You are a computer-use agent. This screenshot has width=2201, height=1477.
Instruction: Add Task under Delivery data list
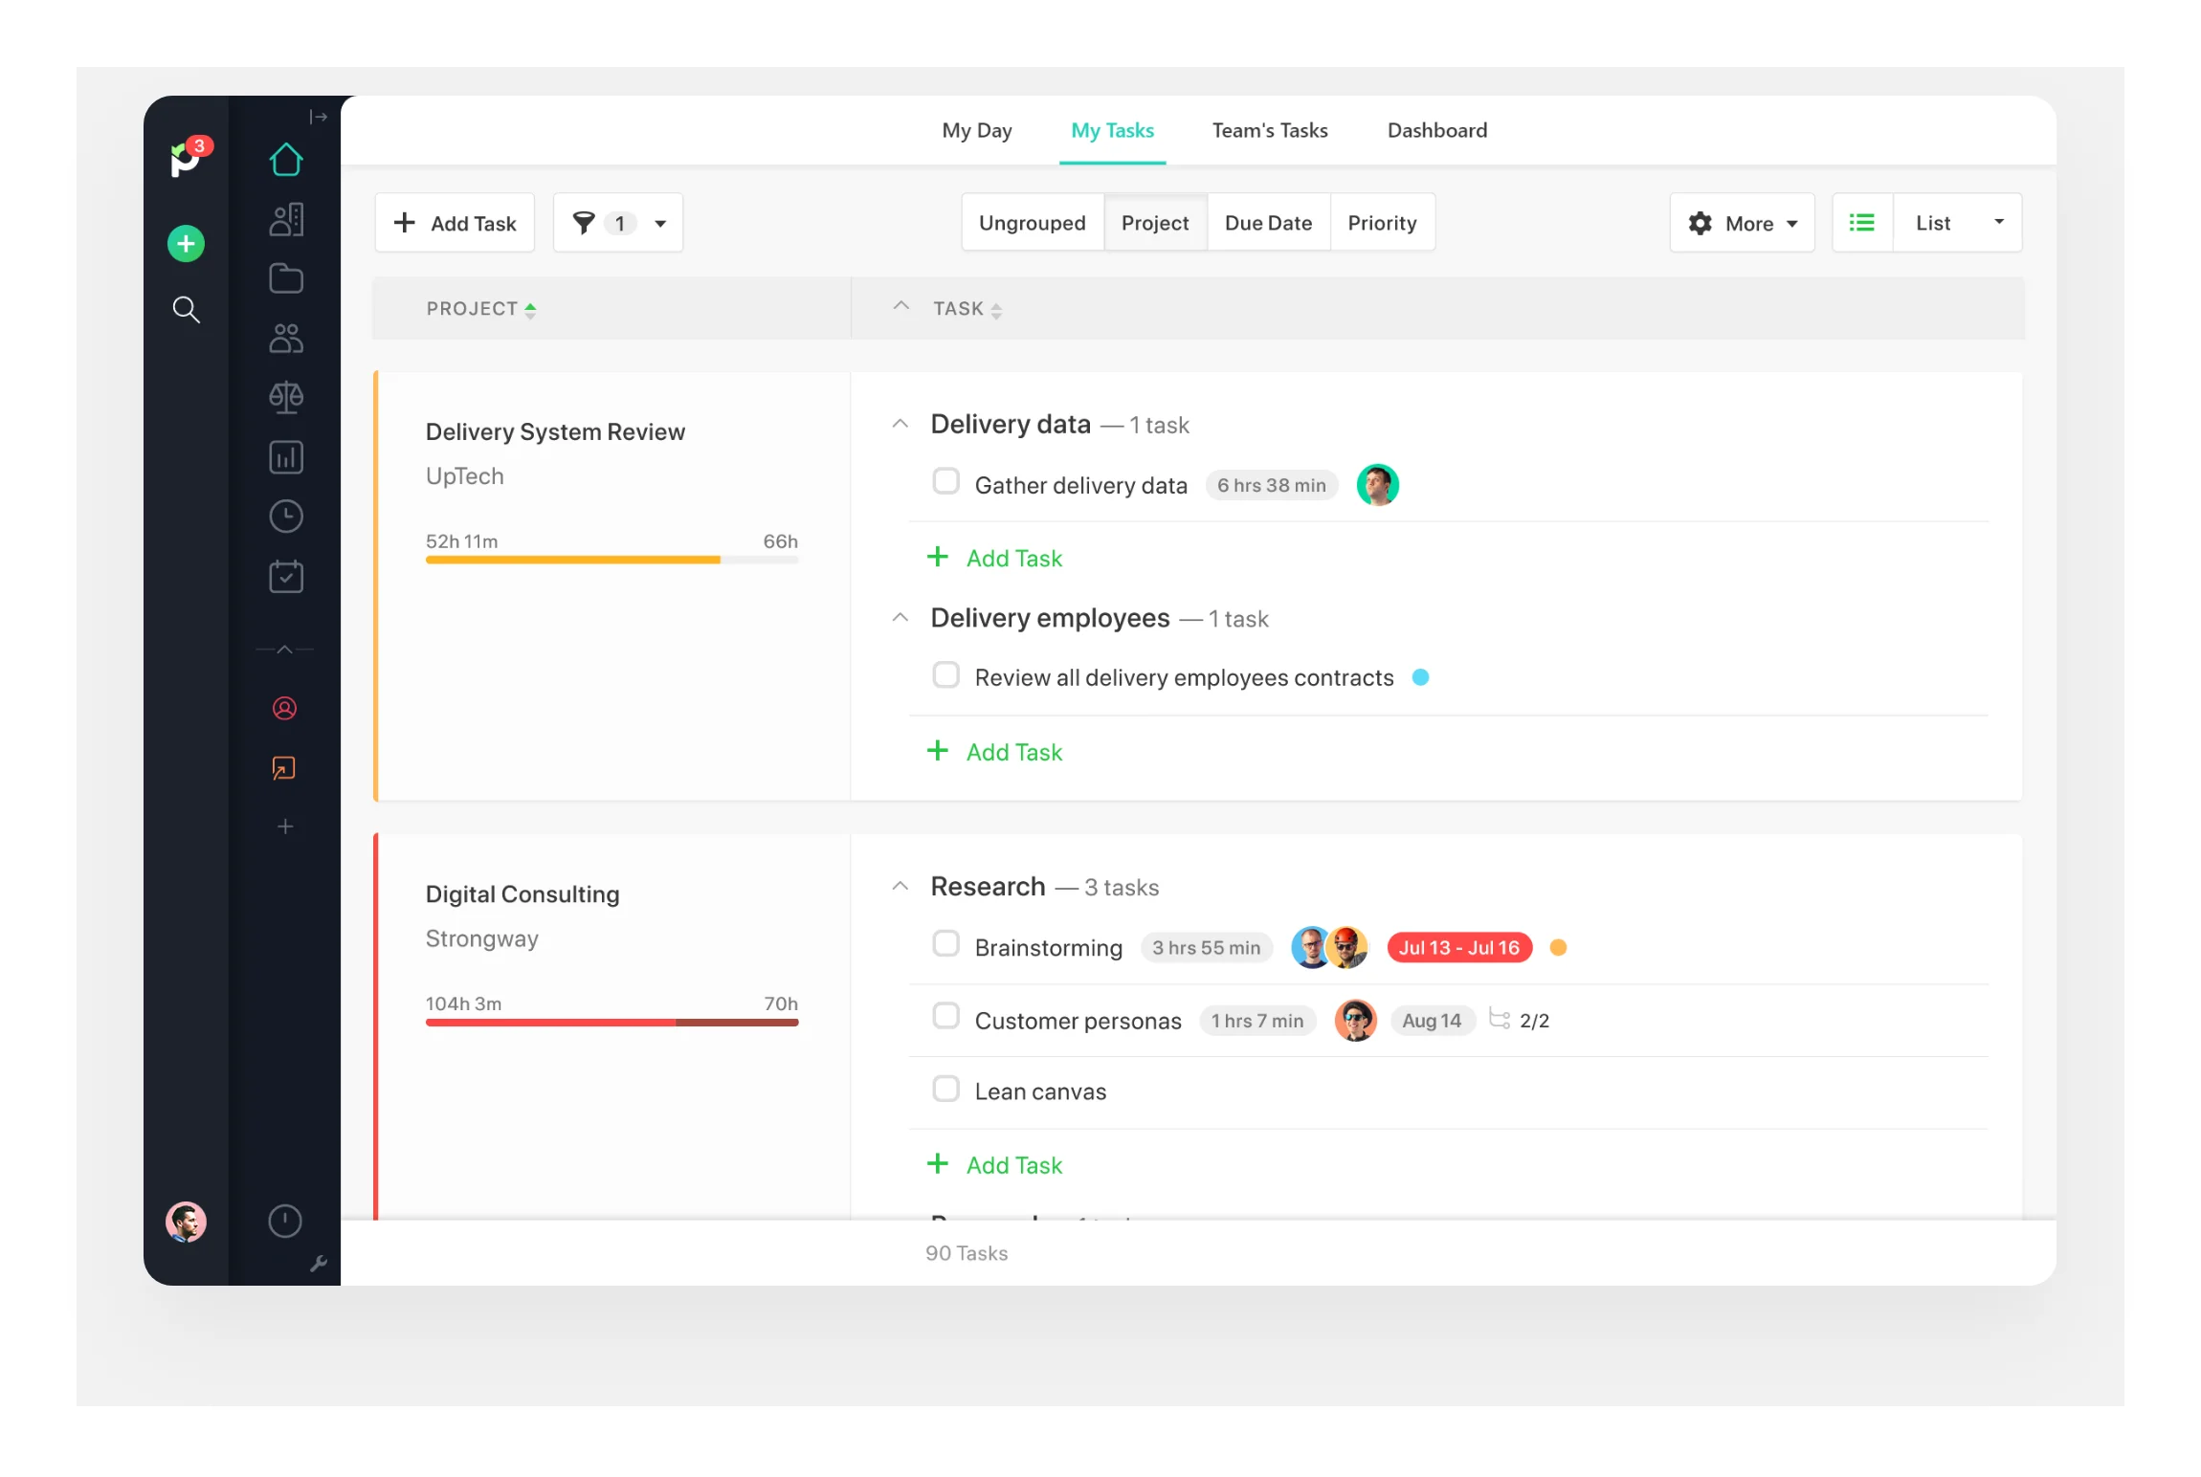pos(995,558)
